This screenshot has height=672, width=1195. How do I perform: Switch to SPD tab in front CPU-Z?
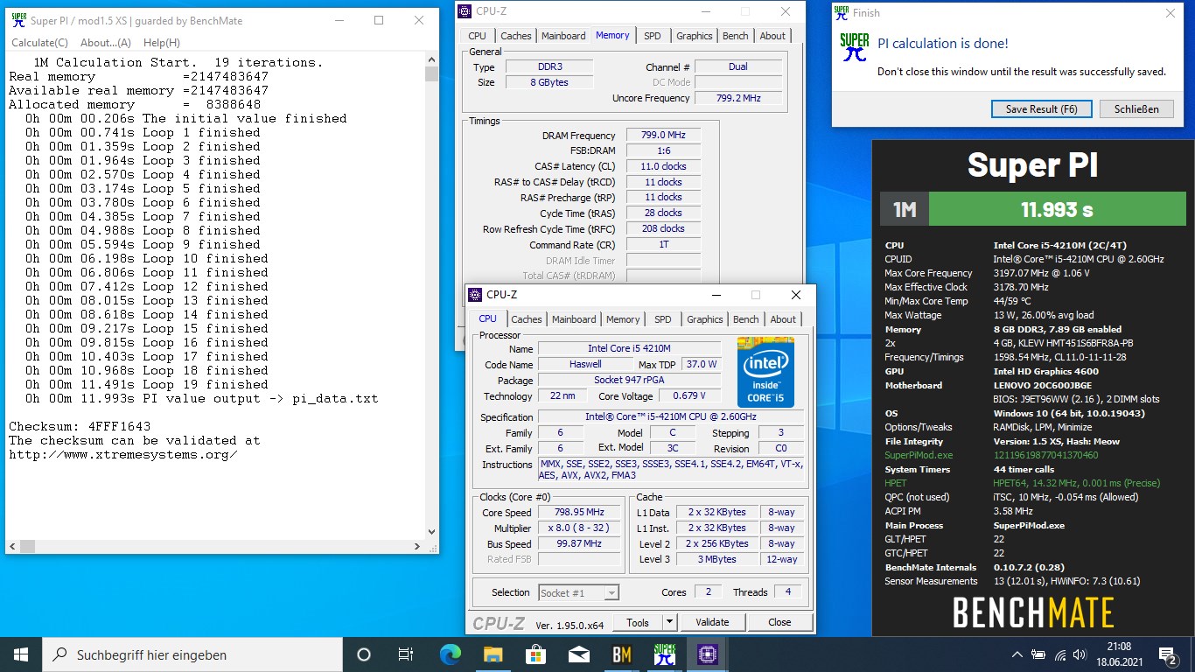pos(663,319)
